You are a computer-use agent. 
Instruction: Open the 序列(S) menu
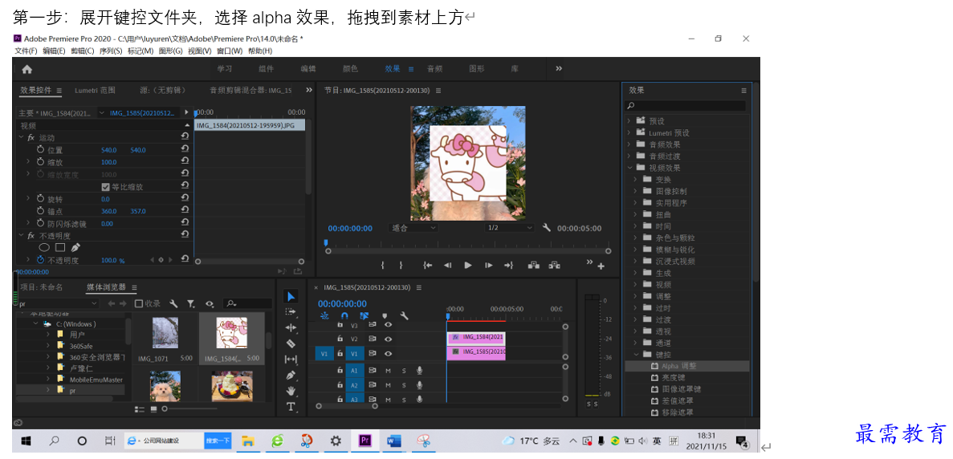(111, 51)
